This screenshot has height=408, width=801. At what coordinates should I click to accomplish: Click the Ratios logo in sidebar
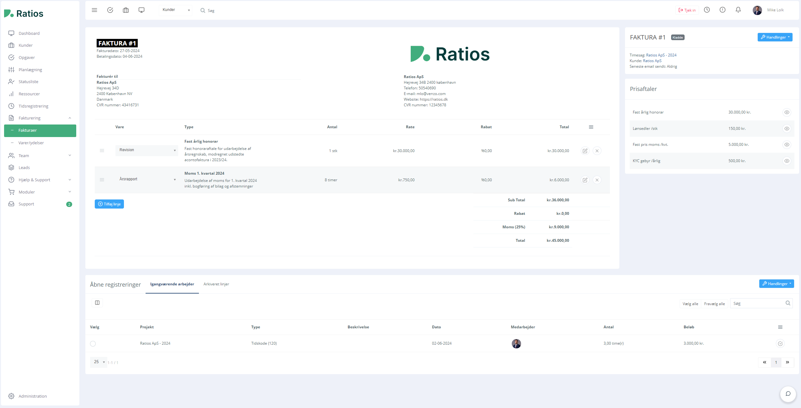pyautogui.click(x=24, y=13)
